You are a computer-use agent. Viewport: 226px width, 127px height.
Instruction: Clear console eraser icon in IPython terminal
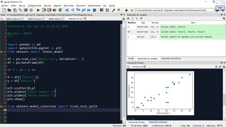click(x=220, y=67)
